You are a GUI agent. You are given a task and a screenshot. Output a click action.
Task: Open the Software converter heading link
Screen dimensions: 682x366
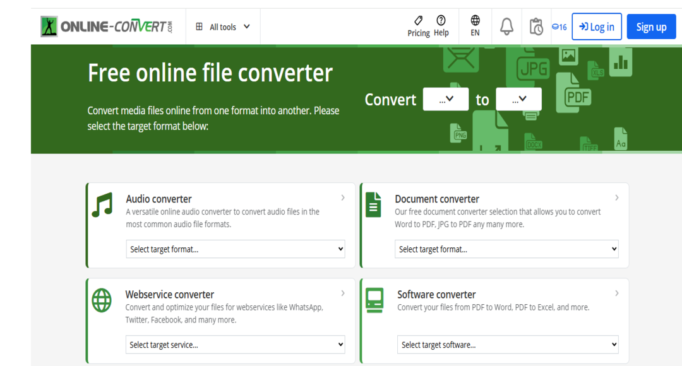coord(436,294)
